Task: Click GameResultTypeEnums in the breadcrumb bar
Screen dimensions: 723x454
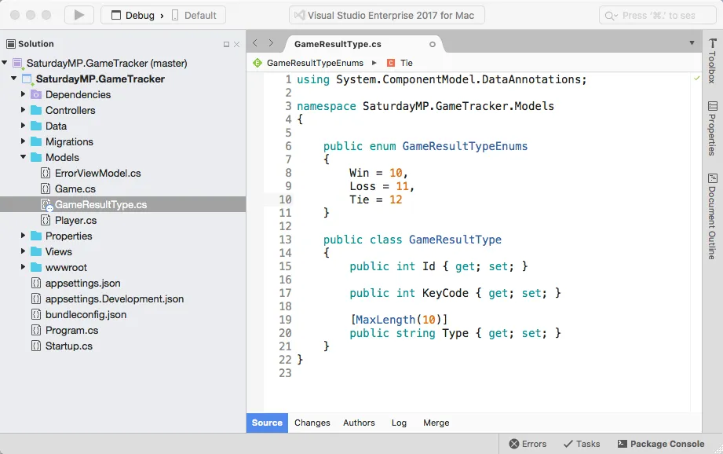Action: [x=315, y=63]
